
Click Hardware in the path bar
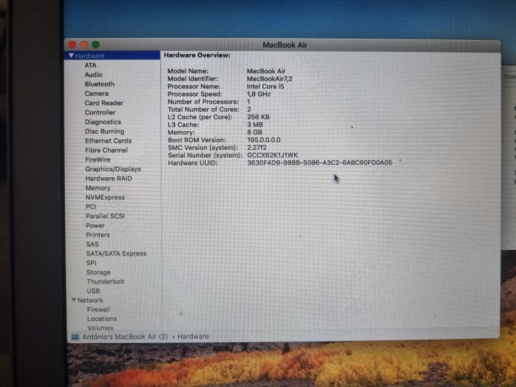coord(193,337)
